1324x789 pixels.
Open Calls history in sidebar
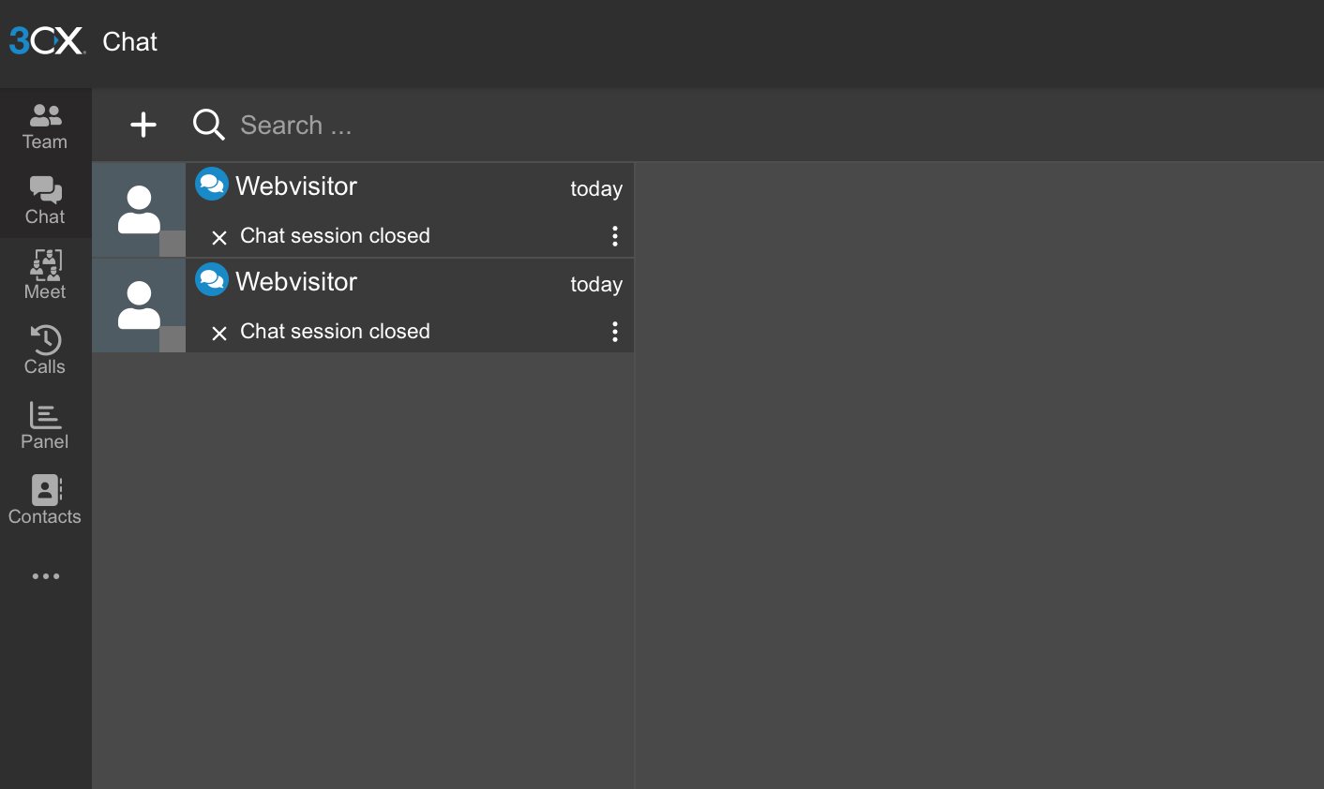[45, 350]
